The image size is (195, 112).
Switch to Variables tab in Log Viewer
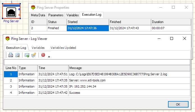click(x=38, y=48)
